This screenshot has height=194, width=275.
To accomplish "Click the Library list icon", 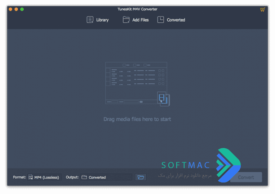I will pos(90,20).
